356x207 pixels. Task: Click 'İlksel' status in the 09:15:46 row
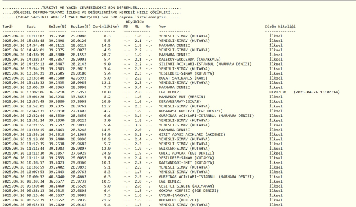[x=276, y=196]
